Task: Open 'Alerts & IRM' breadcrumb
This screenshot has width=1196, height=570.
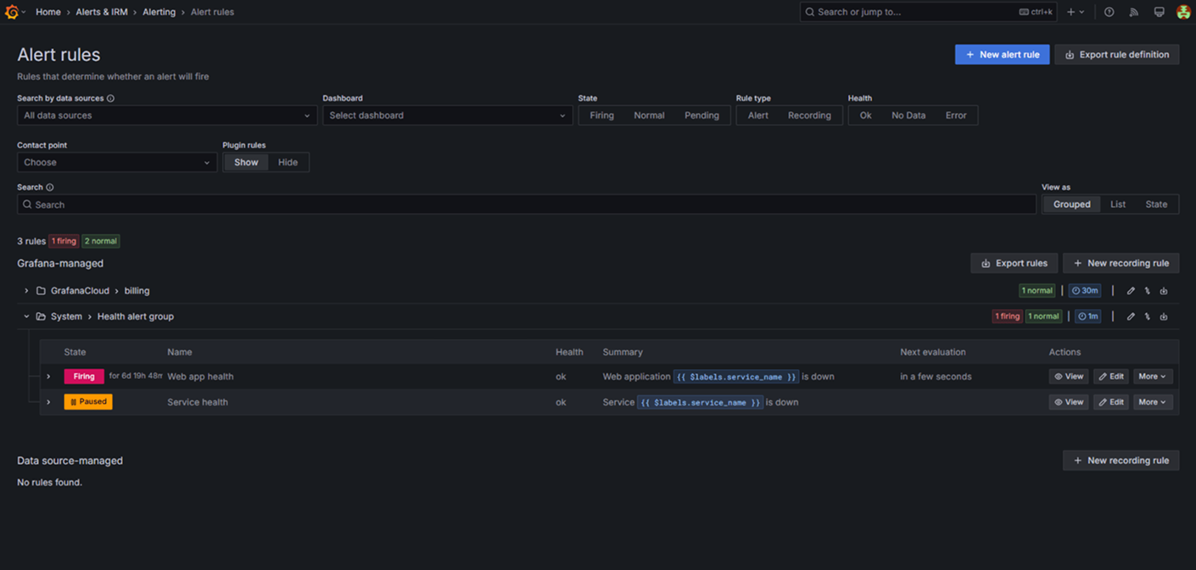Action: [102, 12]
